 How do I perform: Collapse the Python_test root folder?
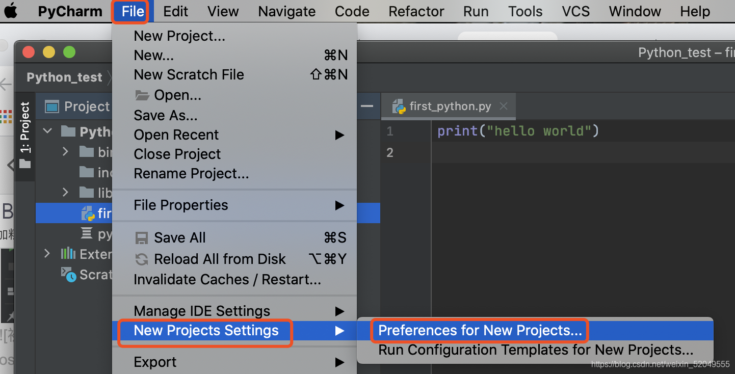click(47, 131)
